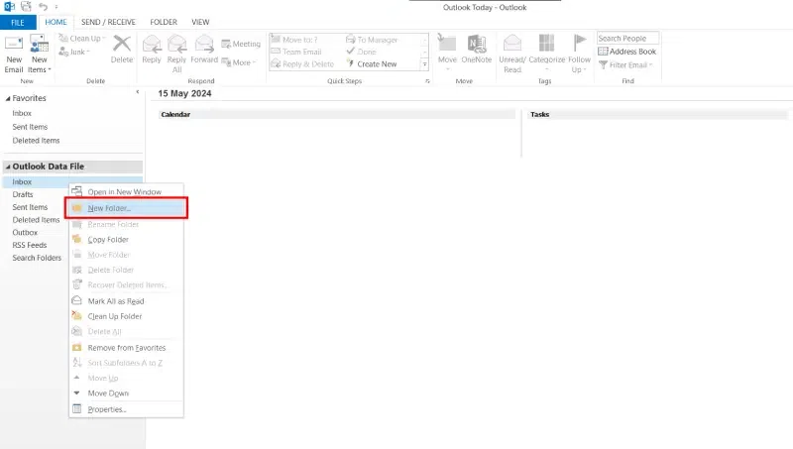Open the New Items button
The height and width of the screenshot is (449, 793).
click(39, 55)
